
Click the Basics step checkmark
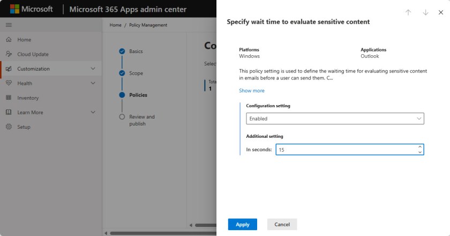(122, 51)
